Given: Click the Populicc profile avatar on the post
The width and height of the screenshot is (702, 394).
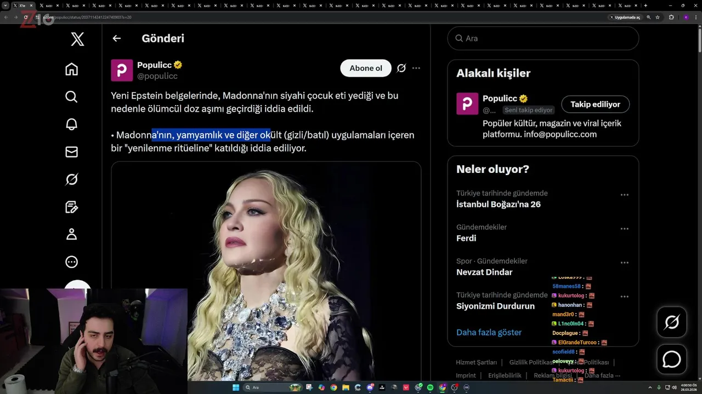Looking at the screenshot, I should click(122, 71).
